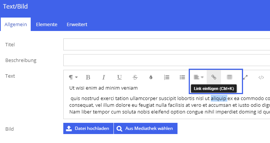Toggle fullscreen editor mode
This screenshot has width=270, height=143.
[245, 77]
